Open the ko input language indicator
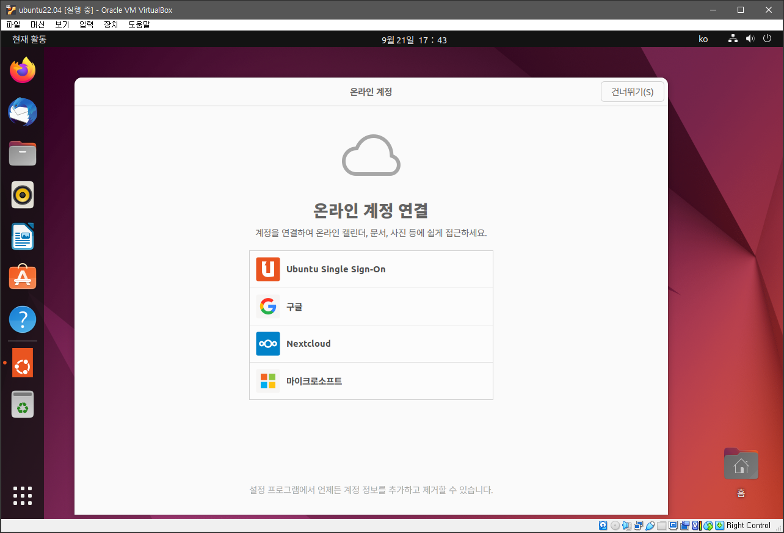 703,39
